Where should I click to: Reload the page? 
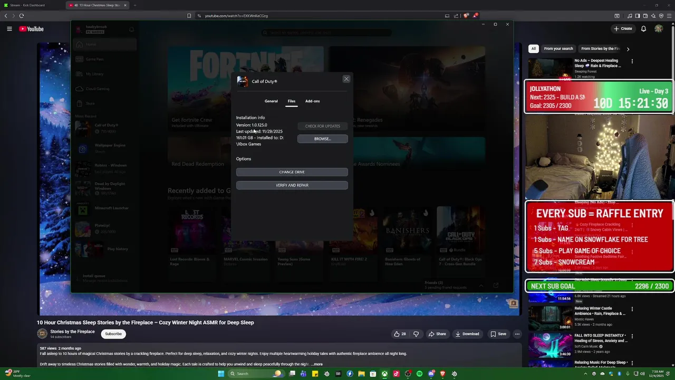22,16
